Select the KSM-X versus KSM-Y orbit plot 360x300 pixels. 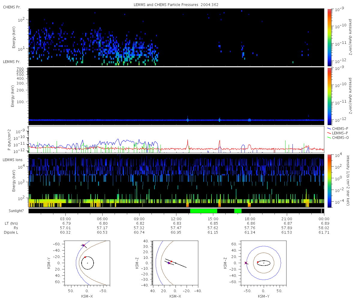[87, 262]
